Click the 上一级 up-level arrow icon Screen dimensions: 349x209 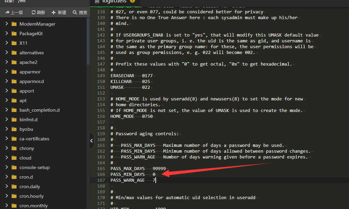click(x=7, y=13)
